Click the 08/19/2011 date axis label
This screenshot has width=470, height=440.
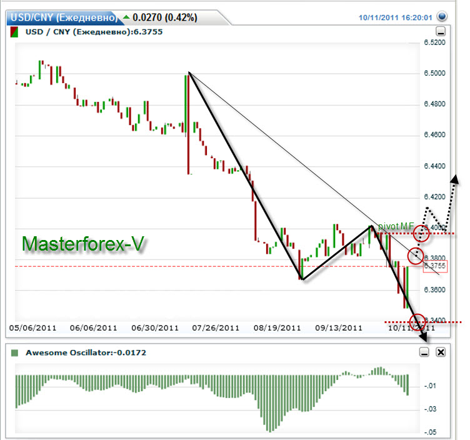(x=277, y=328)
